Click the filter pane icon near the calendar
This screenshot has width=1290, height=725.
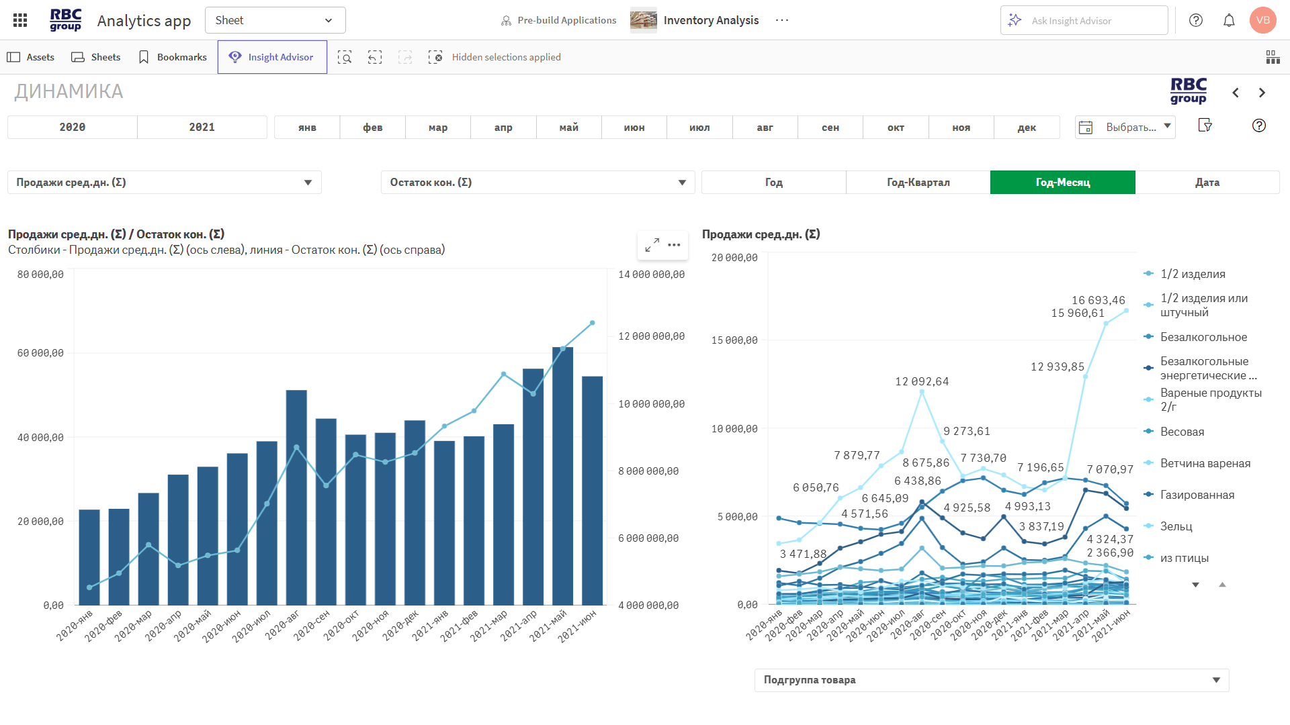click(x=1206, y=126)
